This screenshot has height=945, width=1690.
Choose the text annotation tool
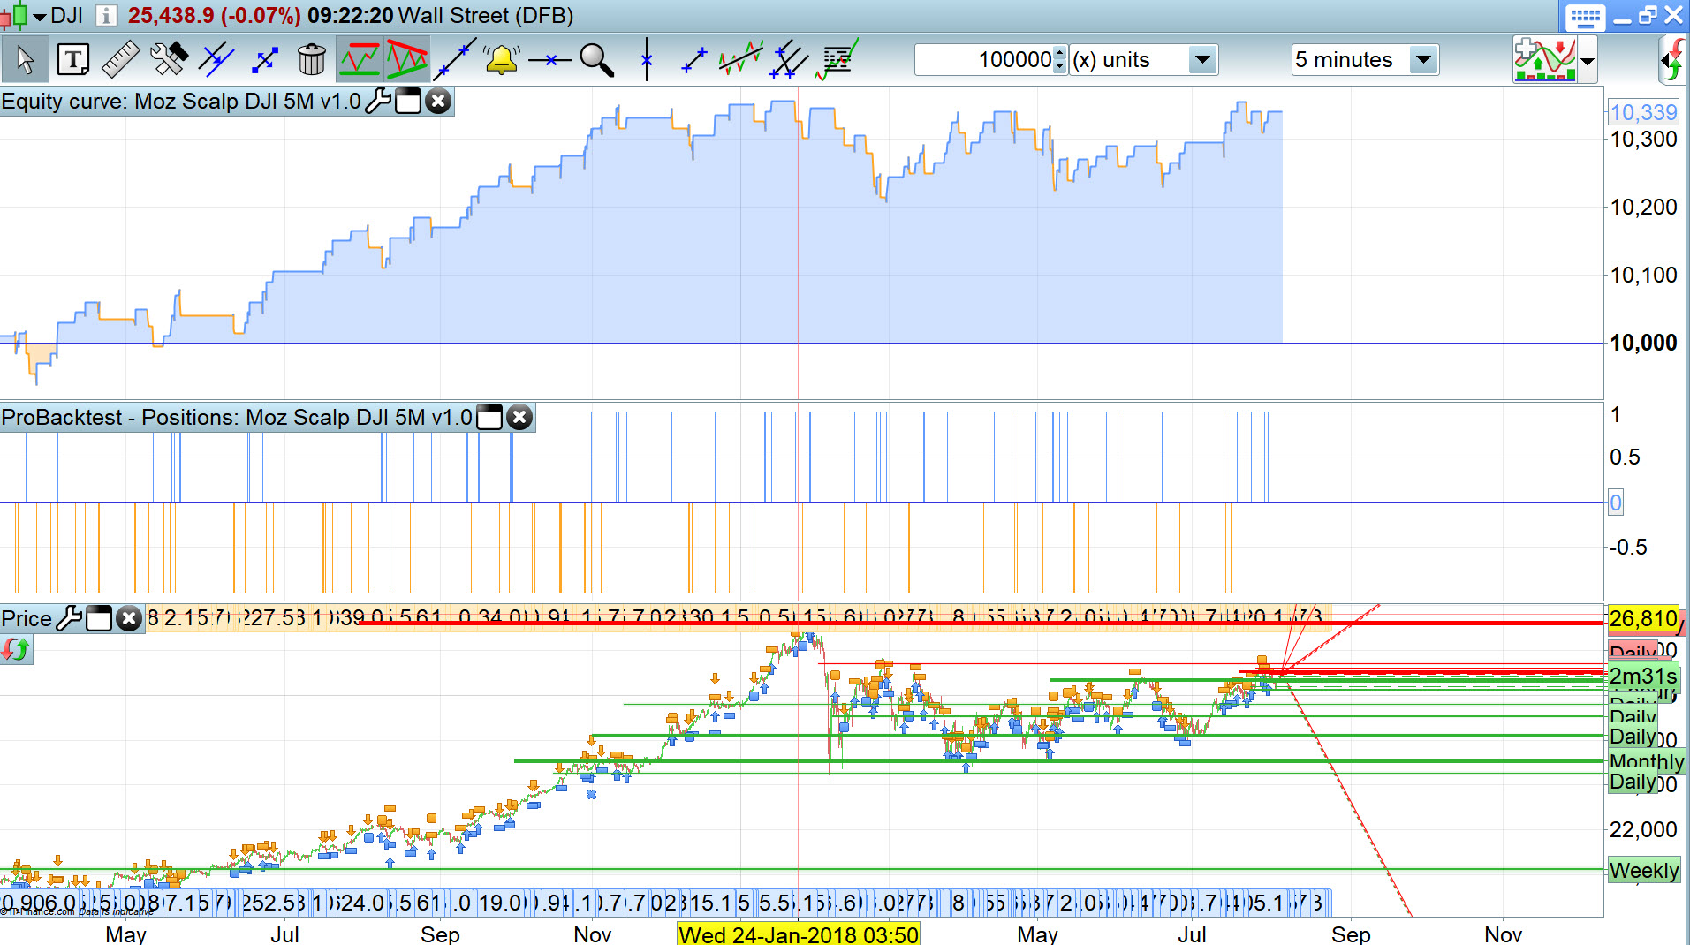pos(73,60)
